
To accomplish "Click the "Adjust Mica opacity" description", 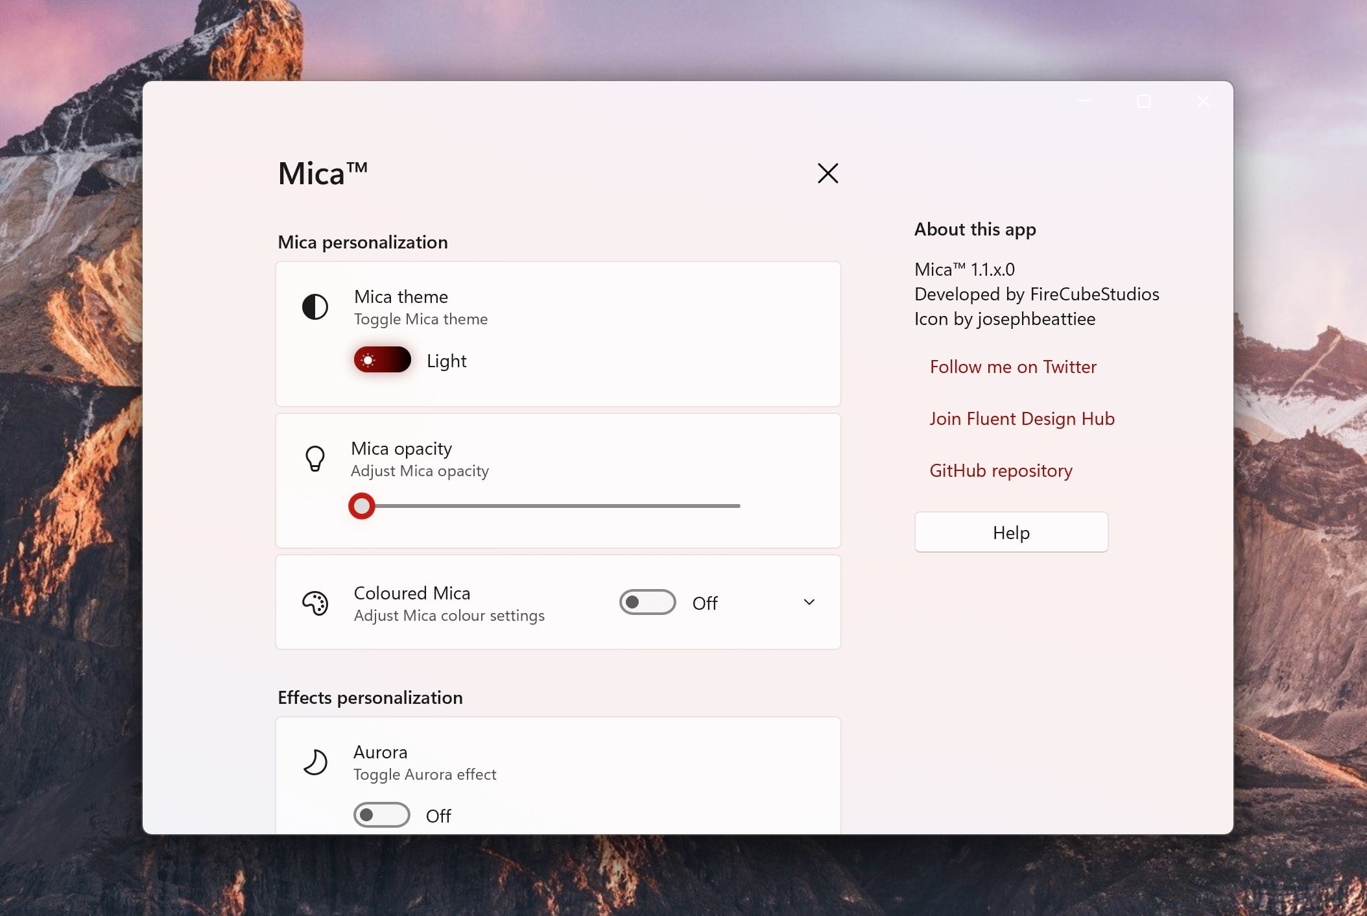I will [420, 471].
